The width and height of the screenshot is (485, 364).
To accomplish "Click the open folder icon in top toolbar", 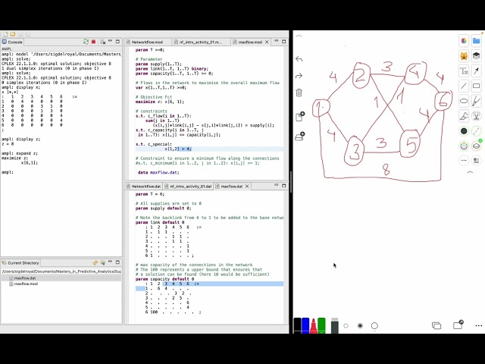I will click(13, 34).
